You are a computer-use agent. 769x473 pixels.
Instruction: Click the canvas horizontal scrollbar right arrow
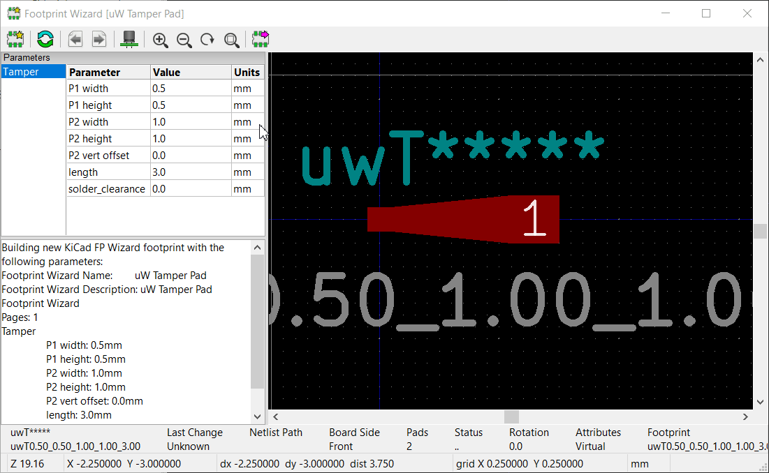[745, 416]
